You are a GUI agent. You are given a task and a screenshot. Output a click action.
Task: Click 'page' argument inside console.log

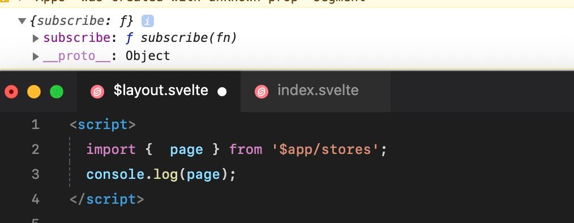pyautogui.click(x=203, y=175)
